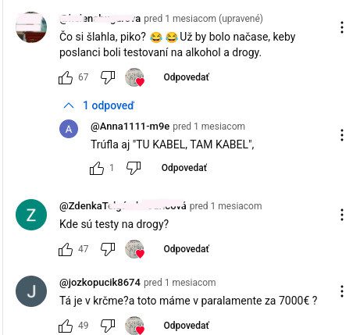Click Odpovedať under 'Kde sú testy na drogy?'
360x335 pixels.
(x=187, y=249)
